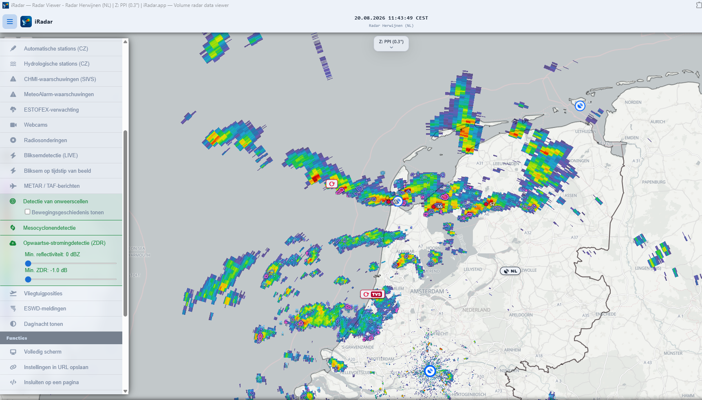Click the ESTOFEX storm cloud icon

[x=13, y=110]
